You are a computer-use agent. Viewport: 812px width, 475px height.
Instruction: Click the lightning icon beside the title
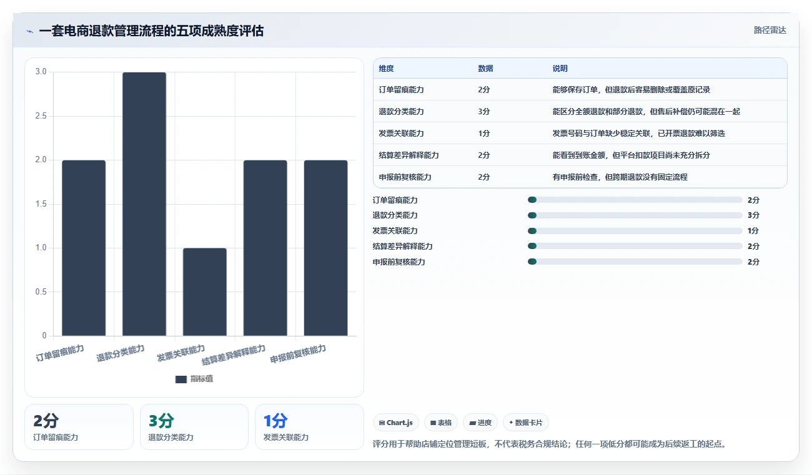tap(30, 31)
